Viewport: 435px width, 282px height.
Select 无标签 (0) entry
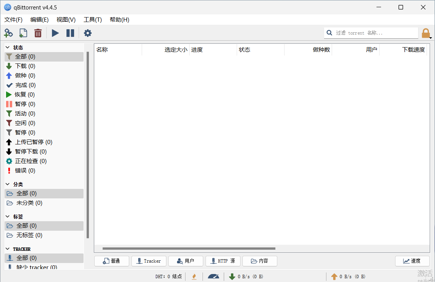[44, 235]
